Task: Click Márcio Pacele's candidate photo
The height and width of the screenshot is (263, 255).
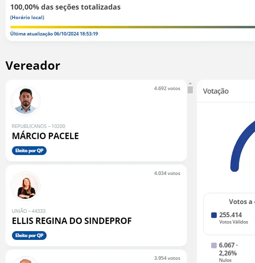Action: [x=25, y=101]
